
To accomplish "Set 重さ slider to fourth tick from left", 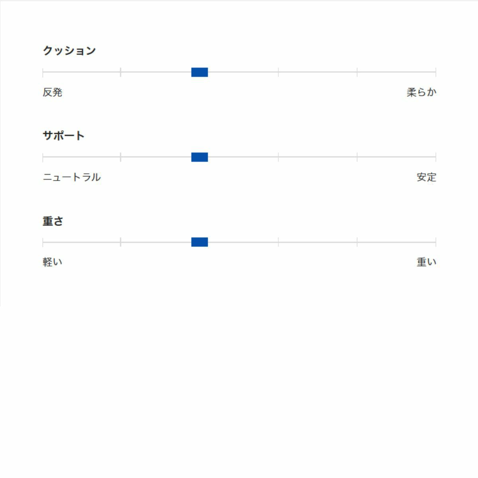I will click(278, 242).
